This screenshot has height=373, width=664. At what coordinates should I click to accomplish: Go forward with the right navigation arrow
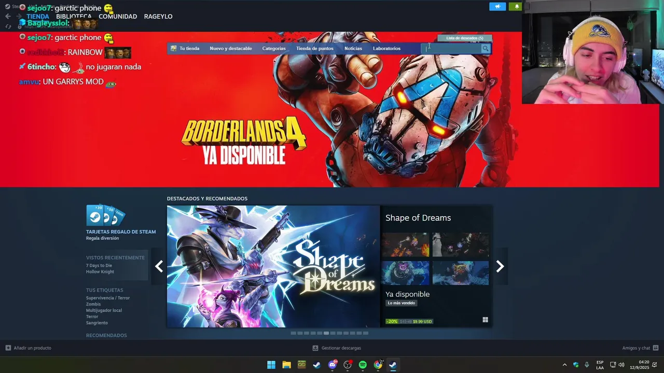(19, 17)
